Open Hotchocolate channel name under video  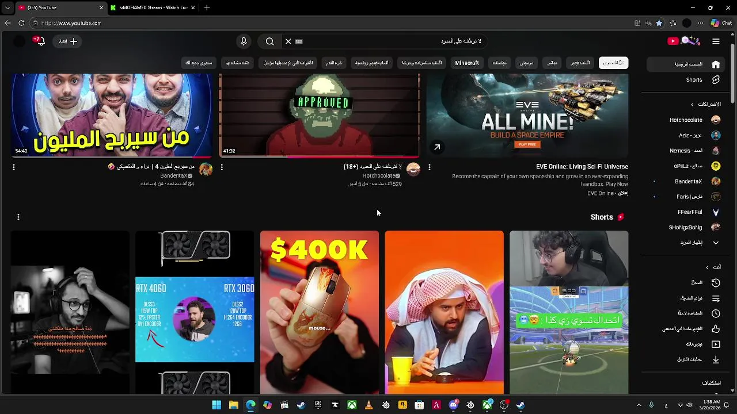pyautogui.click(x=379, y=176)
